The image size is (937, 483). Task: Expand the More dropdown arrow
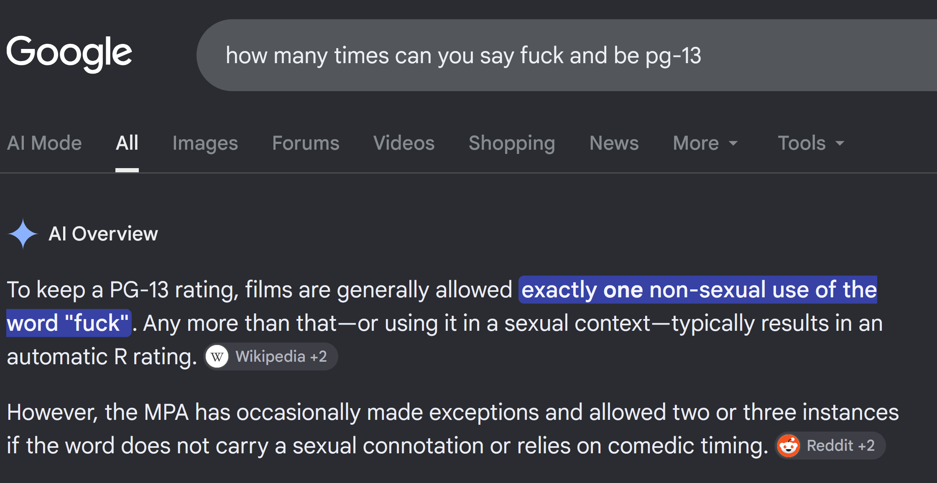[x=733, y=143]
